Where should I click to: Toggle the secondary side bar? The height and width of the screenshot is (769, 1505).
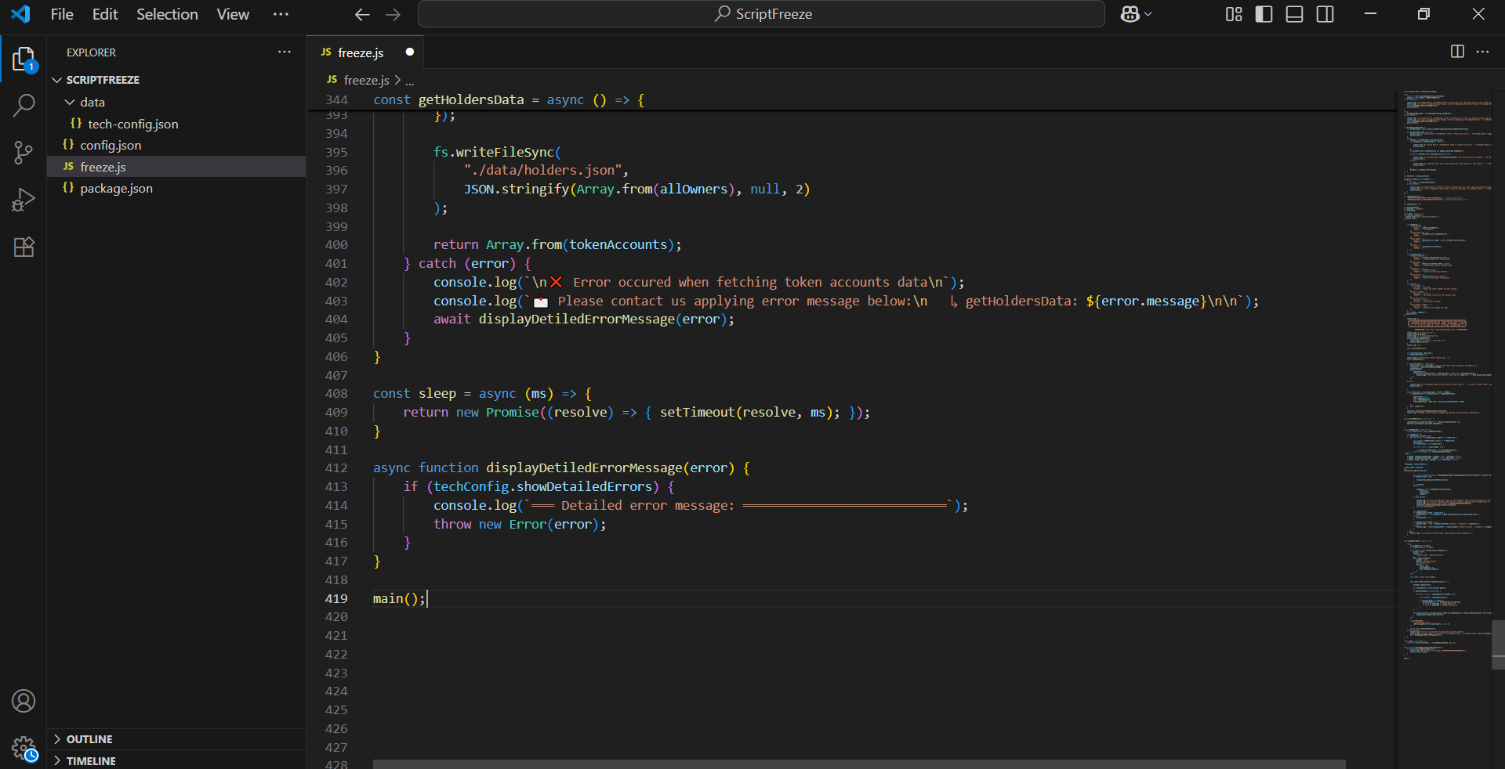(1325, 14)
